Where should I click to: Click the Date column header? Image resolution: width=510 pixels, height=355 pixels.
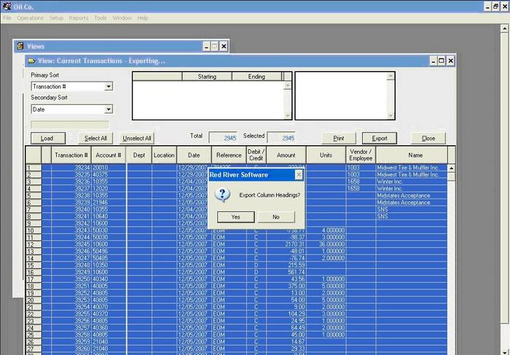pos(194,155)
